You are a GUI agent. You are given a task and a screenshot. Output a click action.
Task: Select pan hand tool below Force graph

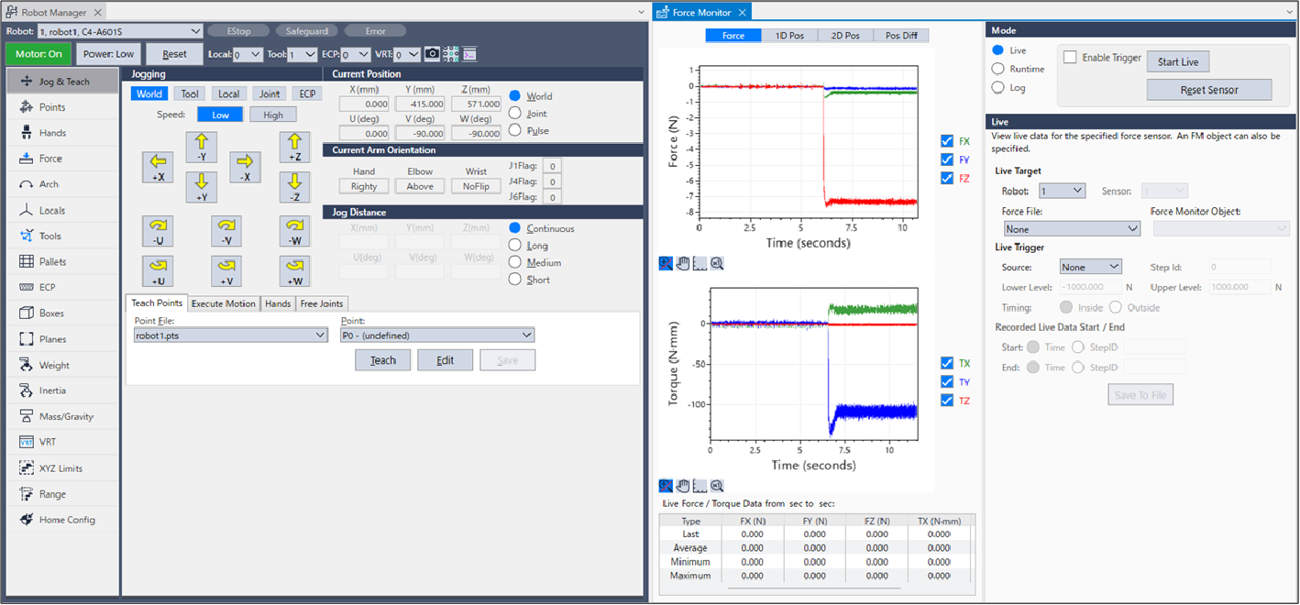683,264
